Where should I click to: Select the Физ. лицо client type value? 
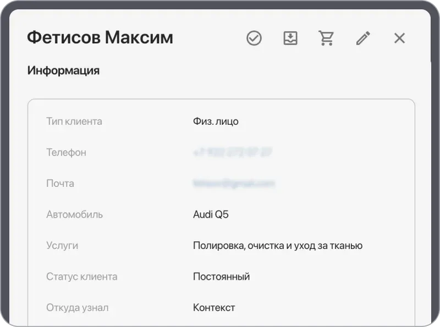pos(215,121)
